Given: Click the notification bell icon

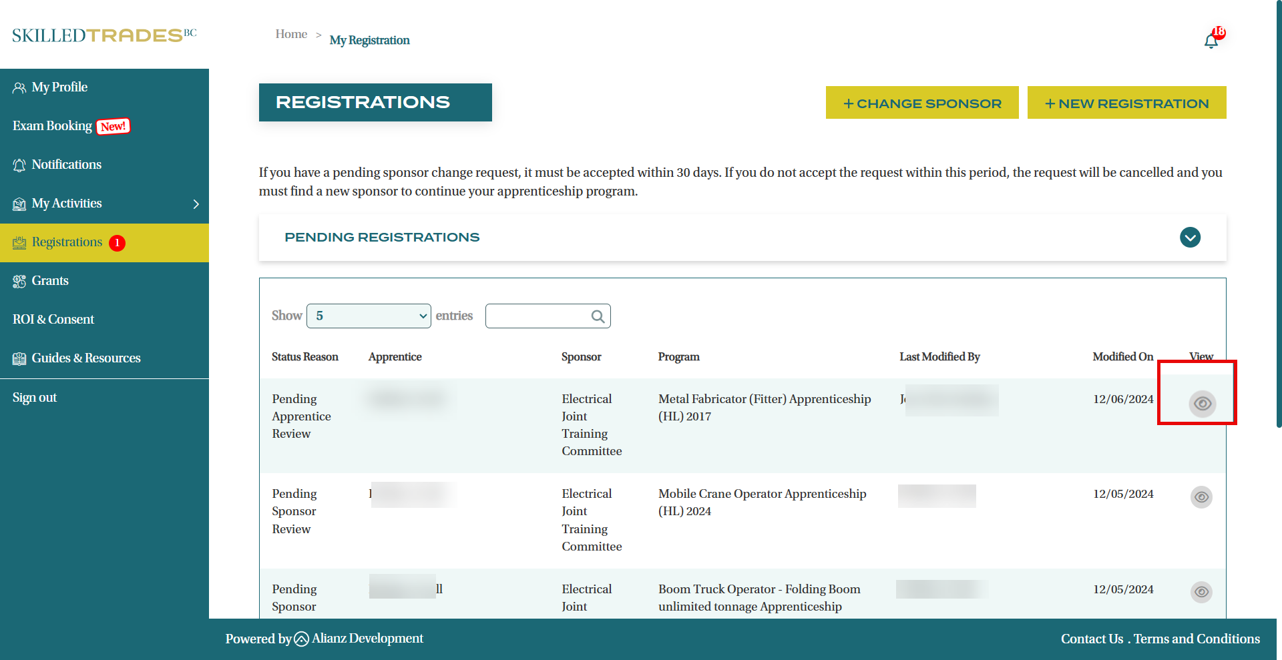Looking at the screenshot, I should click(1211, 41).
